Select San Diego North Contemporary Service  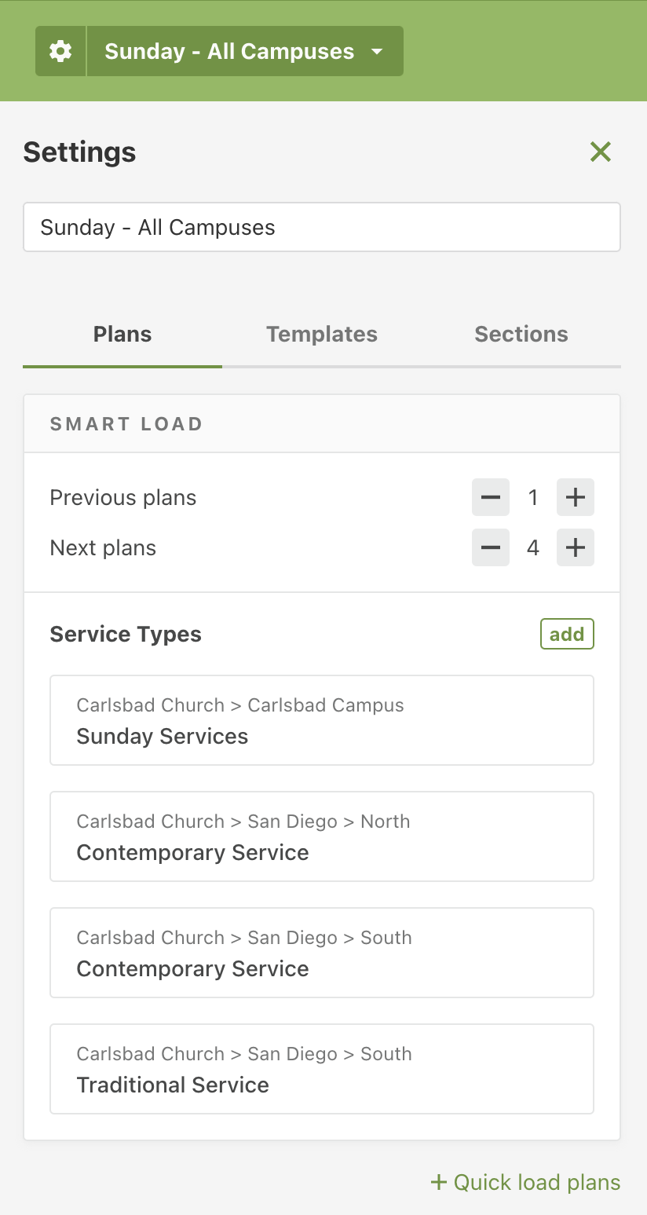pyautogui.click(x=322, y=836)
